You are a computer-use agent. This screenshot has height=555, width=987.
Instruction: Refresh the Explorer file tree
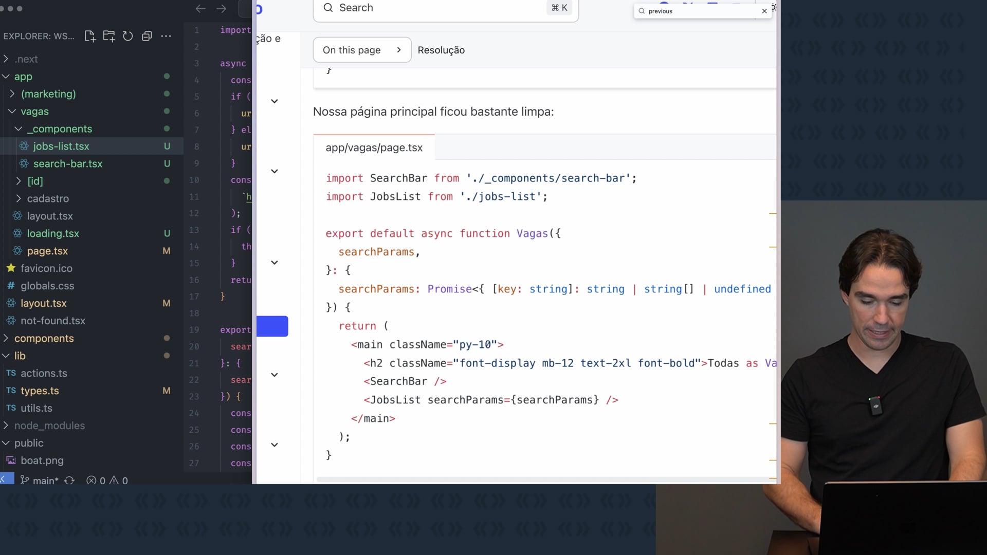click(x=128, y=36)
